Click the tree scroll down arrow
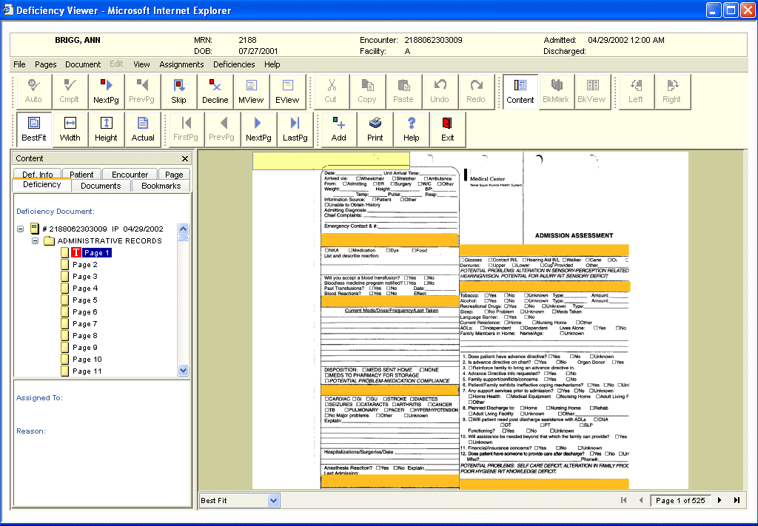 pos(184,371)
